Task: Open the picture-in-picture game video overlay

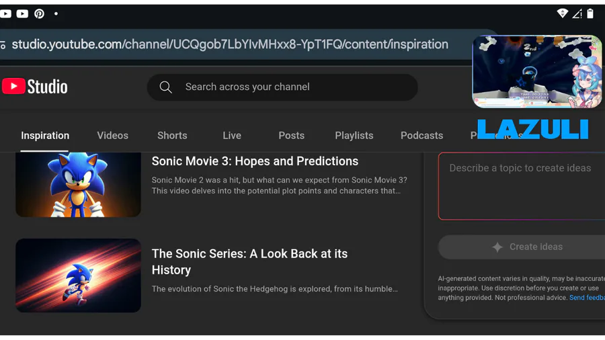Action: (x=536, y=72)
